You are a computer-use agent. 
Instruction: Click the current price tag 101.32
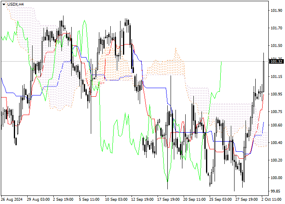point(276,62)
